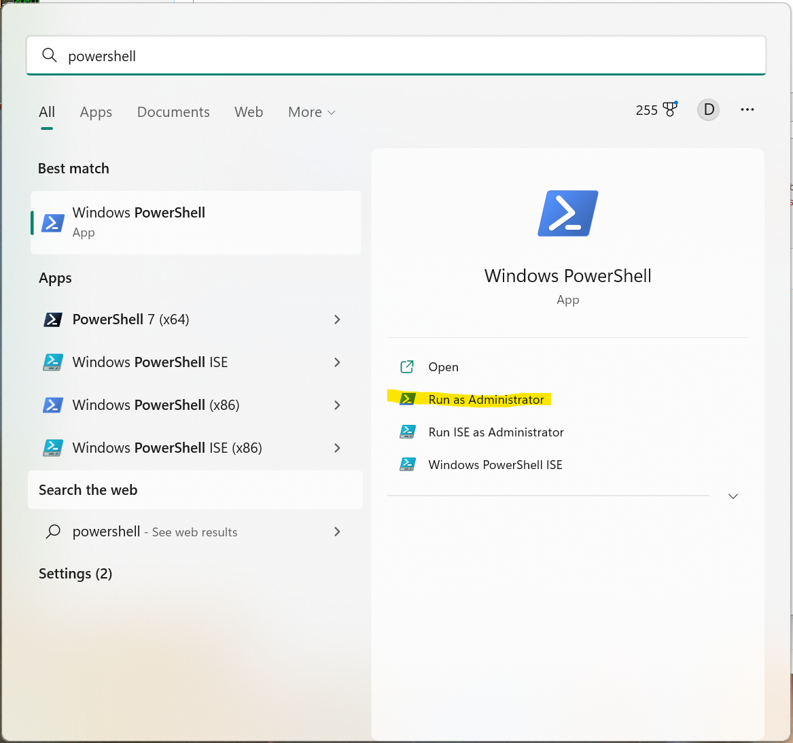The width and height of the screenshot is (793, 743).
Task: Open the three-dot options menu
Action: point(747,109)
